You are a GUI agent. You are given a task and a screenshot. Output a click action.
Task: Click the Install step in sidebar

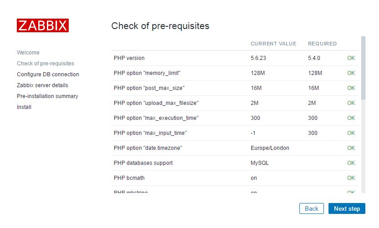click(24, 107)
